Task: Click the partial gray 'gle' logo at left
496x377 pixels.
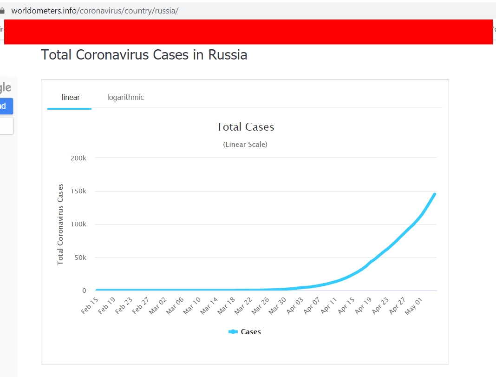Action: click(5, 87)
